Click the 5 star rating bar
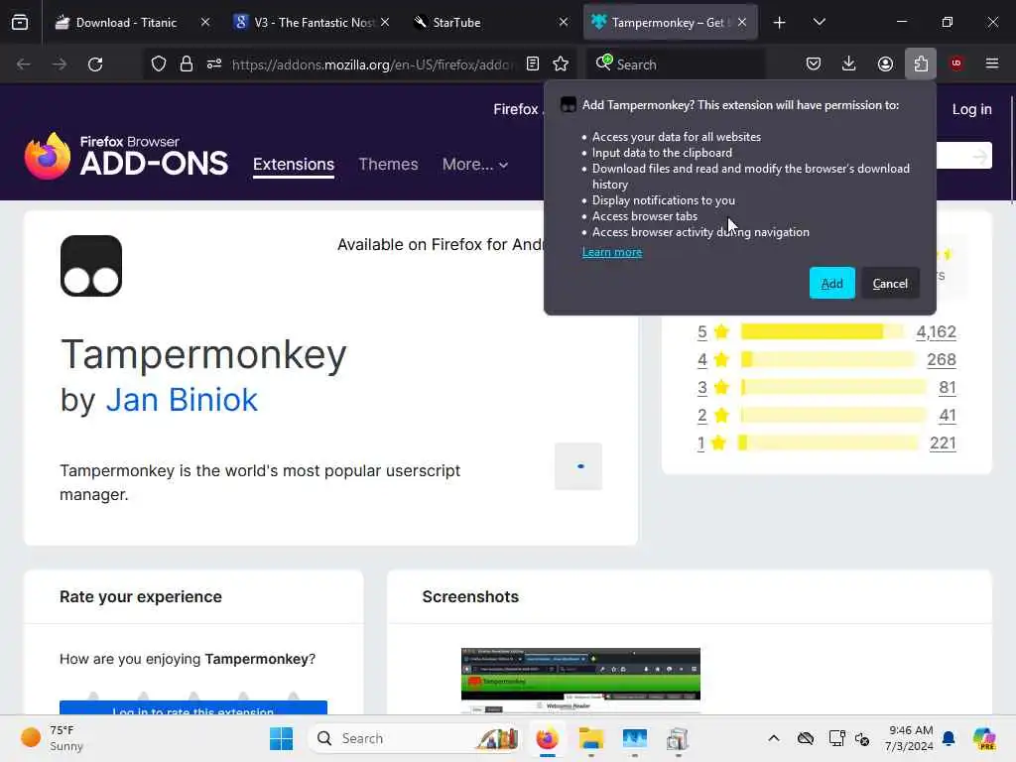The image size is (1016, 762). [x=822, y=331]
